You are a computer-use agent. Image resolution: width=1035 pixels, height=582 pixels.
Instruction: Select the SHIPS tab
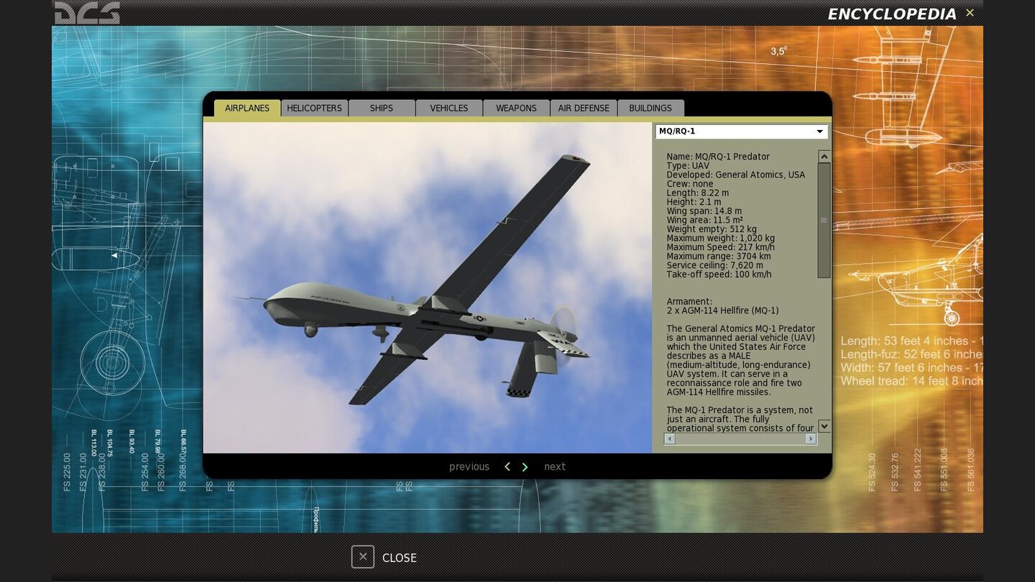coord(382,108)
